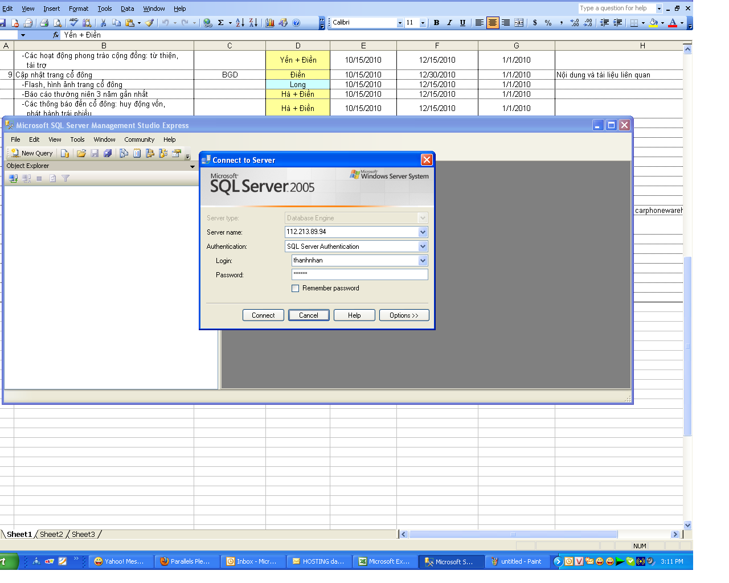Click Open File folder icon in SSMS toolbar

81,153
